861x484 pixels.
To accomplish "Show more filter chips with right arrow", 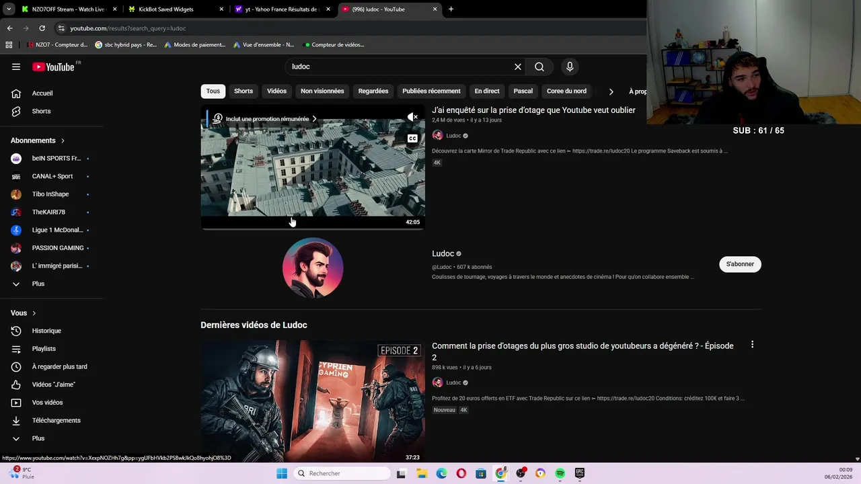I will pos(611,91).
